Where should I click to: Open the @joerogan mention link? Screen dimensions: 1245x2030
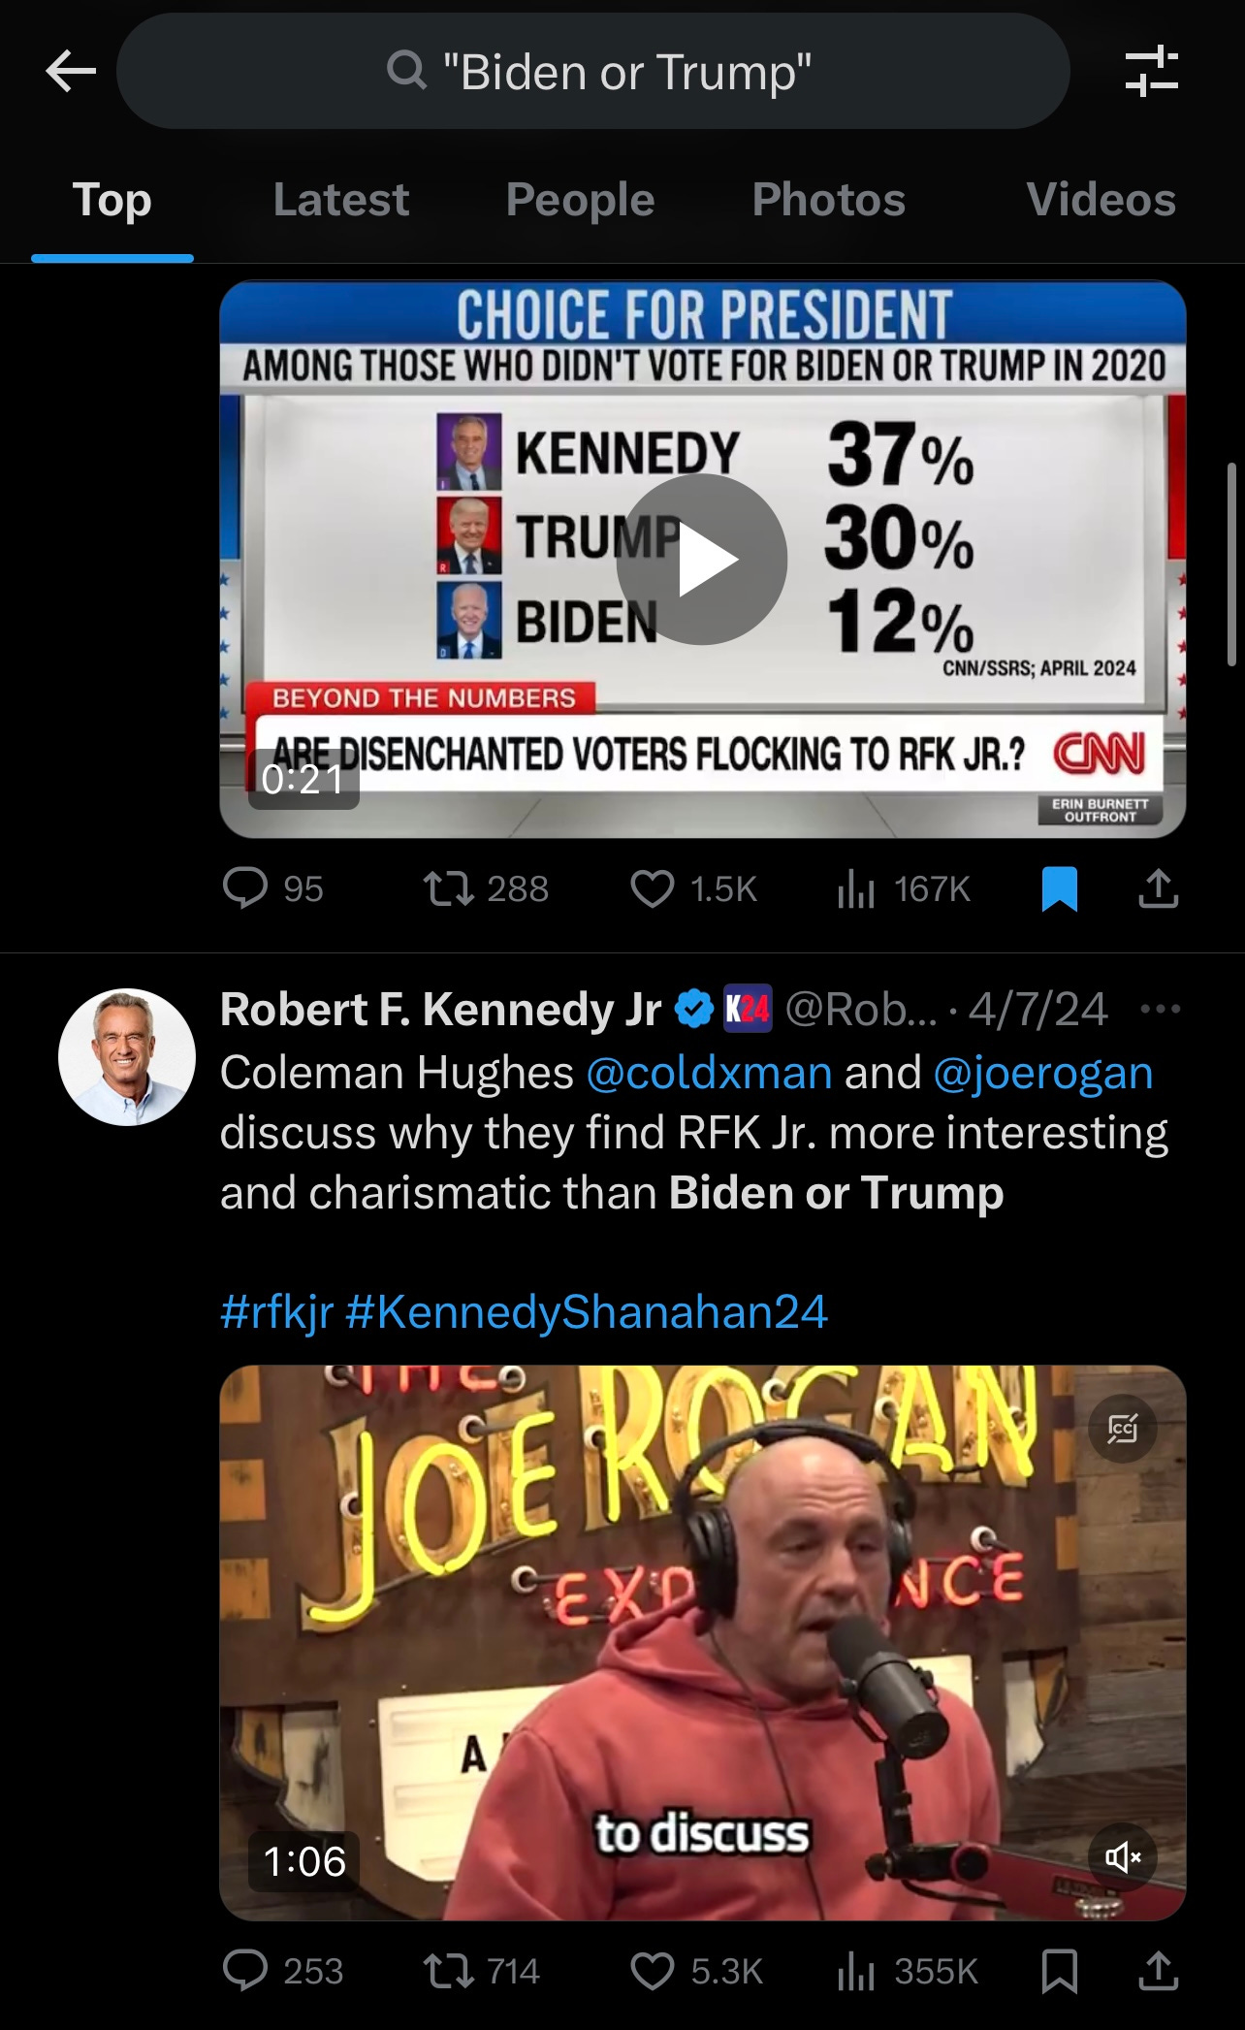(1042, 1073)
